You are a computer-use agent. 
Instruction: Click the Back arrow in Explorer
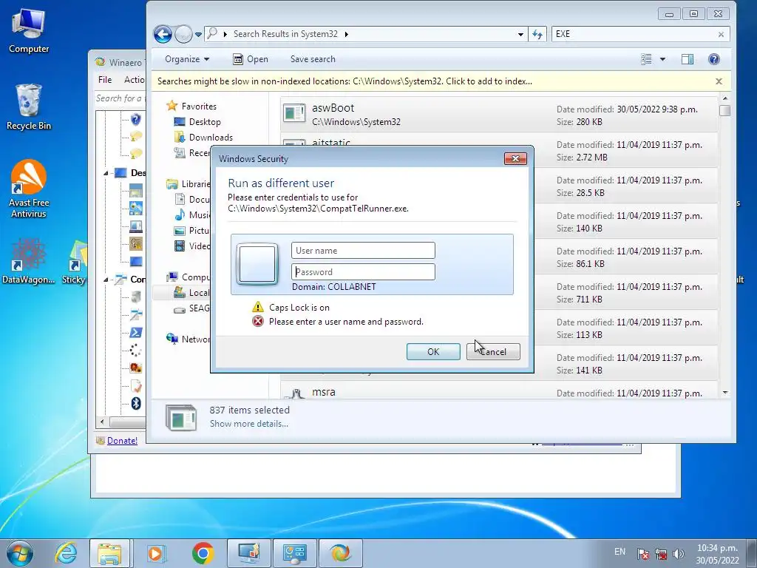163,34
